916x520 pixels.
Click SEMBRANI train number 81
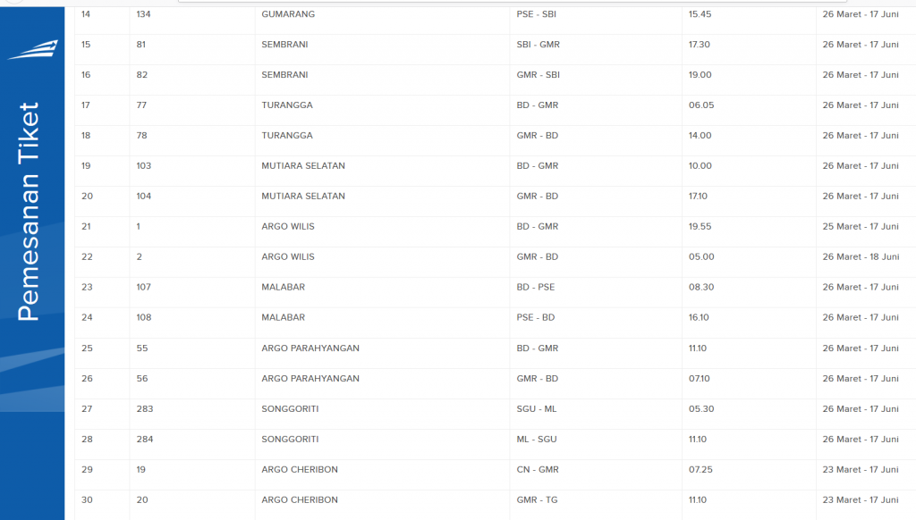pos(140,45)
